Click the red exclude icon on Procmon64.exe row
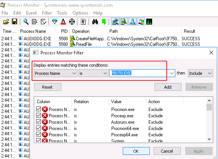Image resolution: width=218 pixels, height=159 pixels. [x=45, y=128]
